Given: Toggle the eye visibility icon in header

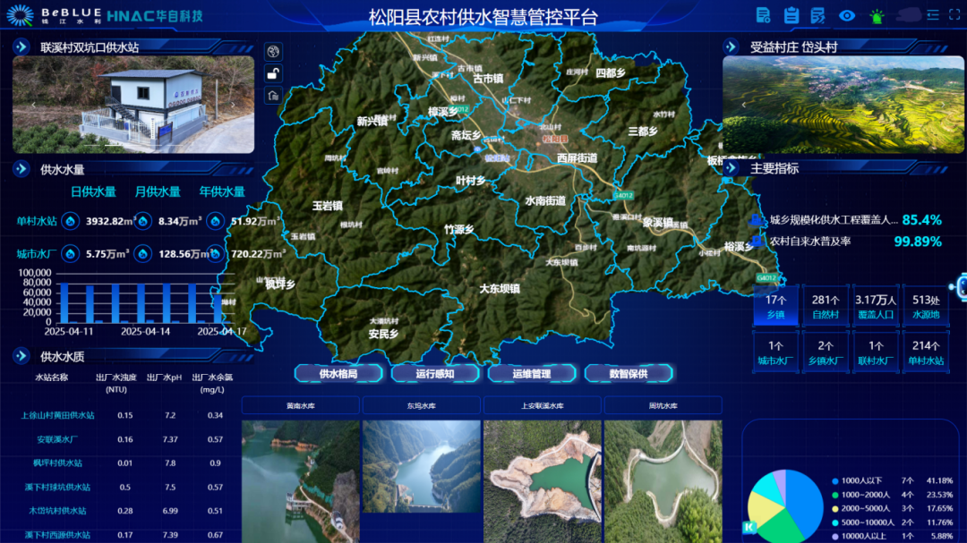Looking at the screenshot, I should coord(847,15).
